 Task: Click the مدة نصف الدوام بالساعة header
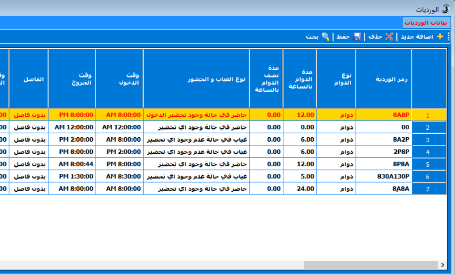[x=266, y=79]
